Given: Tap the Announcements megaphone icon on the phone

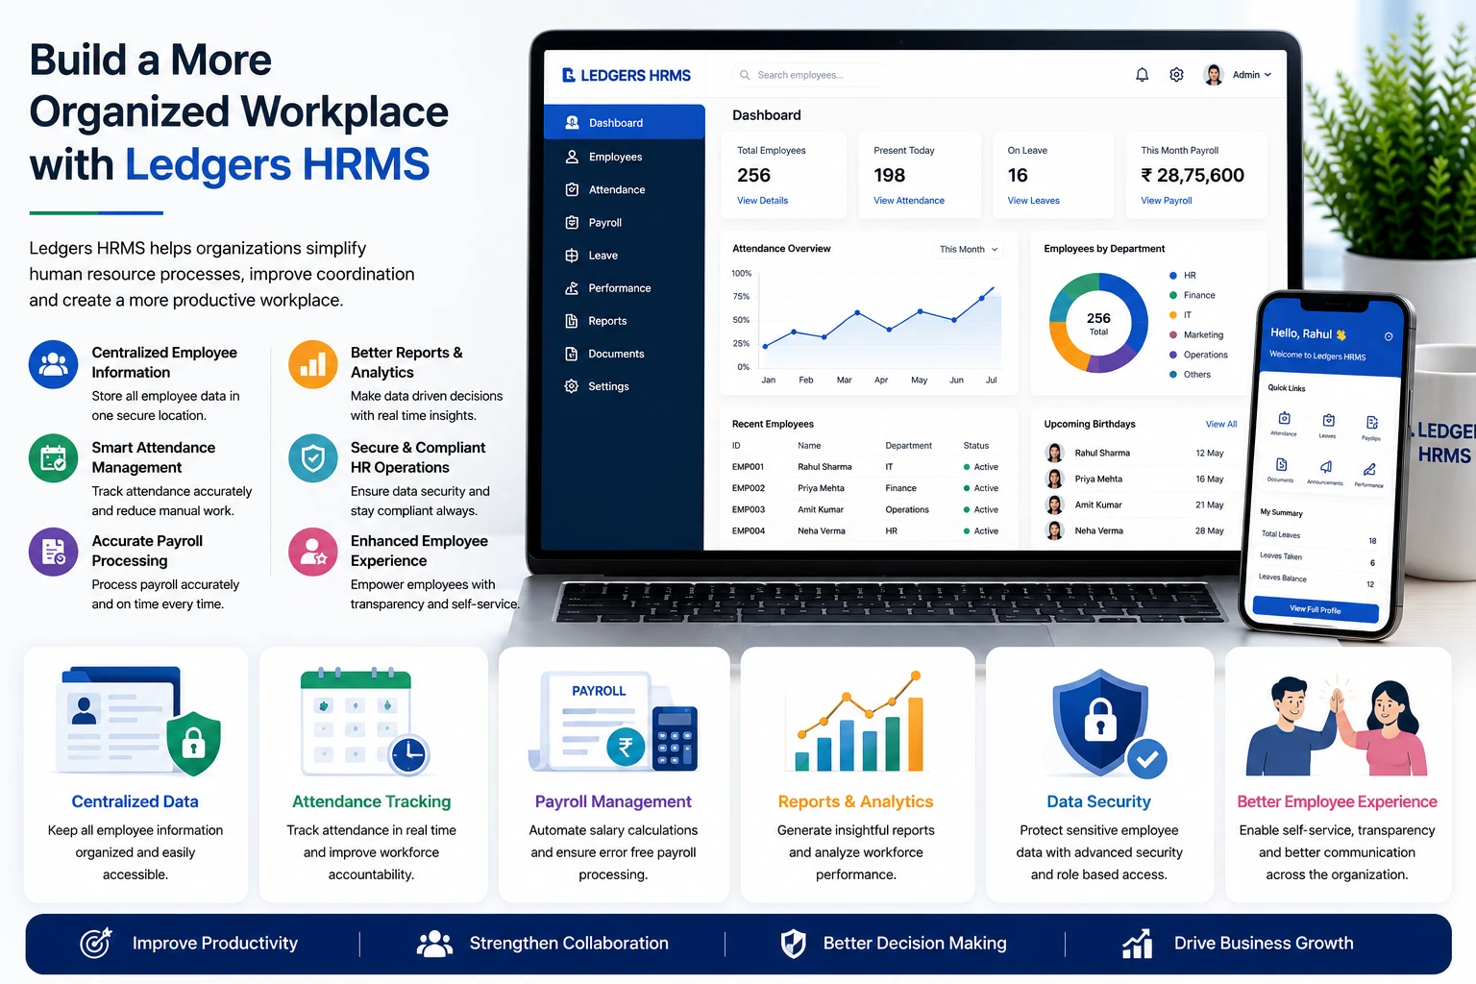Looking at the screenshot, I should tap(1326, 467).
